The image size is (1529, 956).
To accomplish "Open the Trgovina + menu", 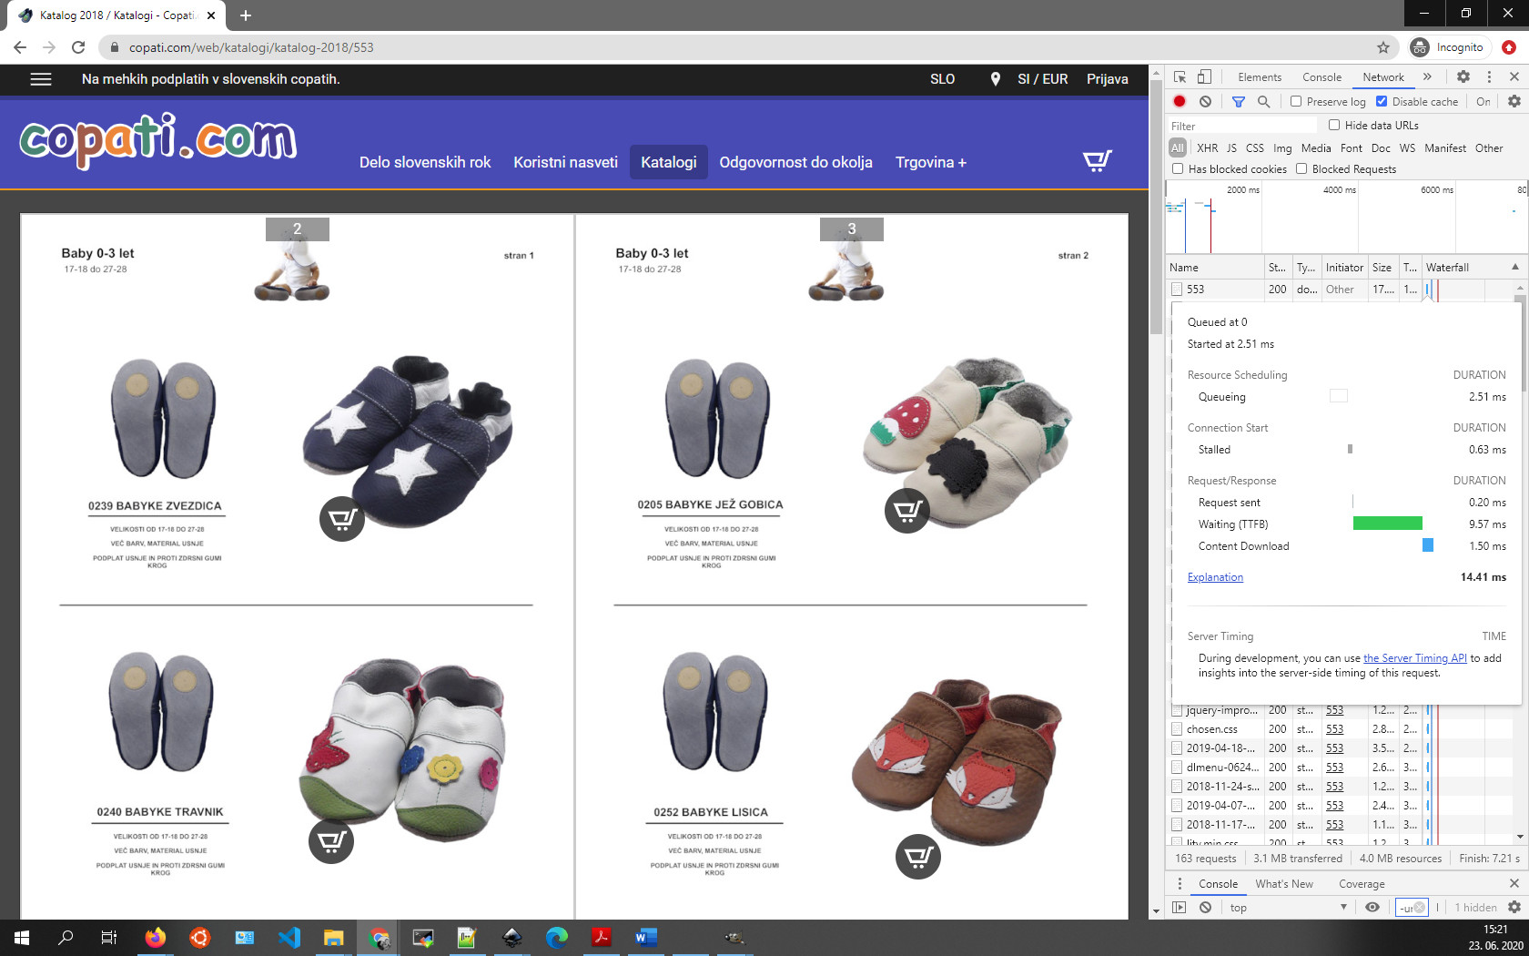I will pos(930,162).
